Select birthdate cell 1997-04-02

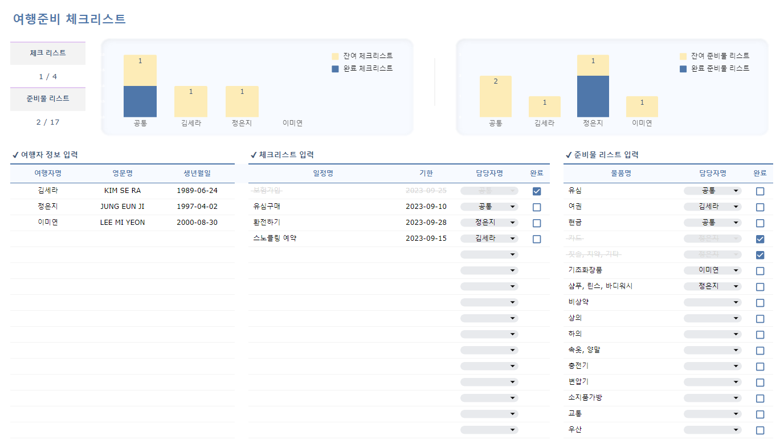197,207
